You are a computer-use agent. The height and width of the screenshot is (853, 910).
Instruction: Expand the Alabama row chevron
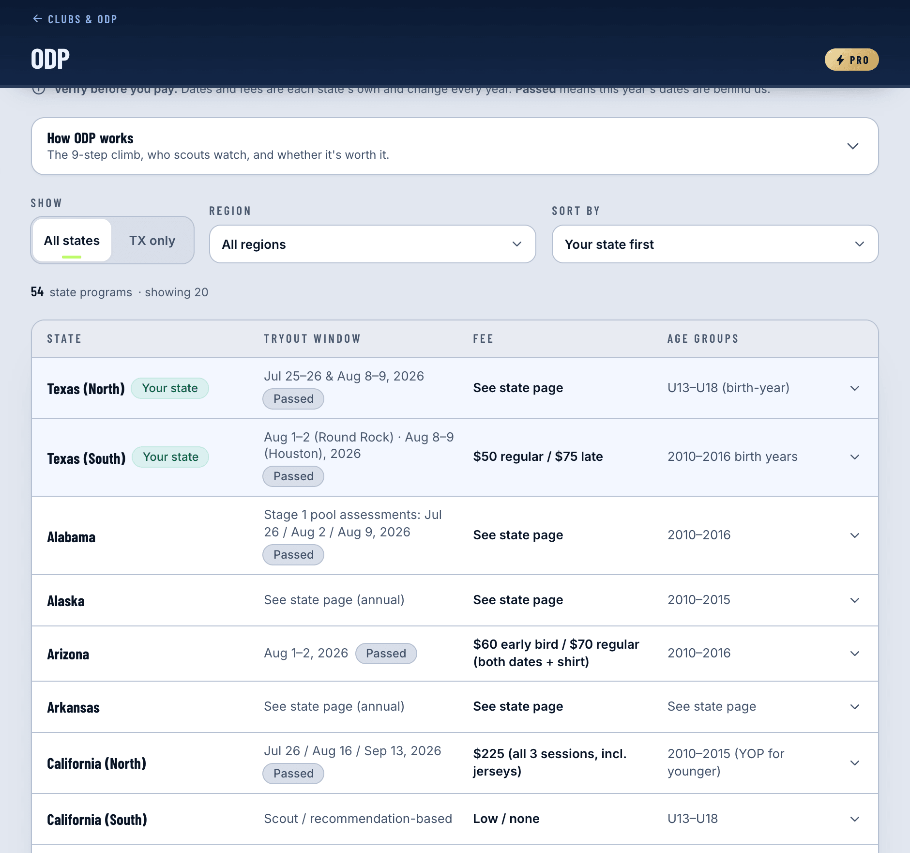pyautogui.click(x=855, y=535)
